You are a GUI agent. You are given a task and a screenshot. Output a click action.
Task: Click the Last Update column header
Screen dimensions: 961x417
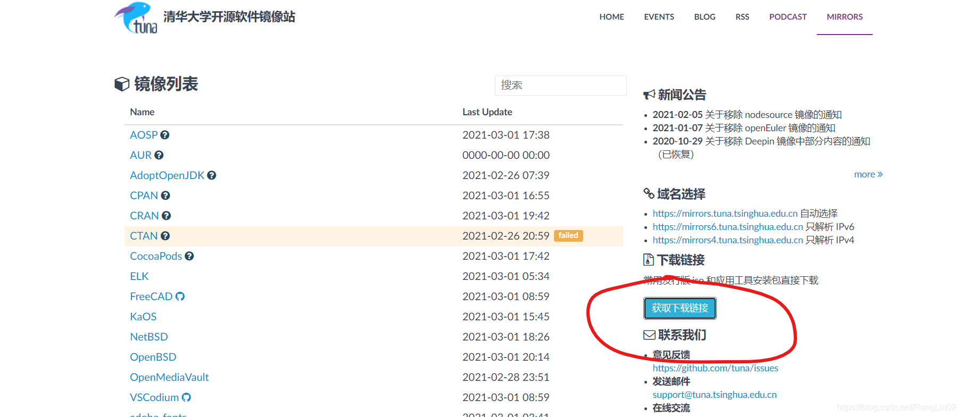pos(487,112)
